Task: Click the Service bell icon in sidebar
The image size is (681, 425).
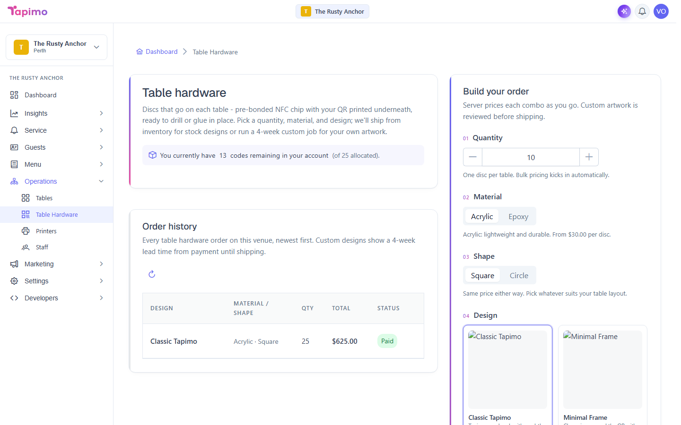Action: pyautogui.click(x=14, y=130)
